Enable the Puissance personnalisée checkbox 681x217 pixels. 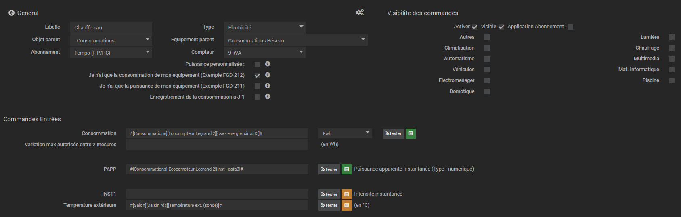pyautogui.click(x=257, y=64)
